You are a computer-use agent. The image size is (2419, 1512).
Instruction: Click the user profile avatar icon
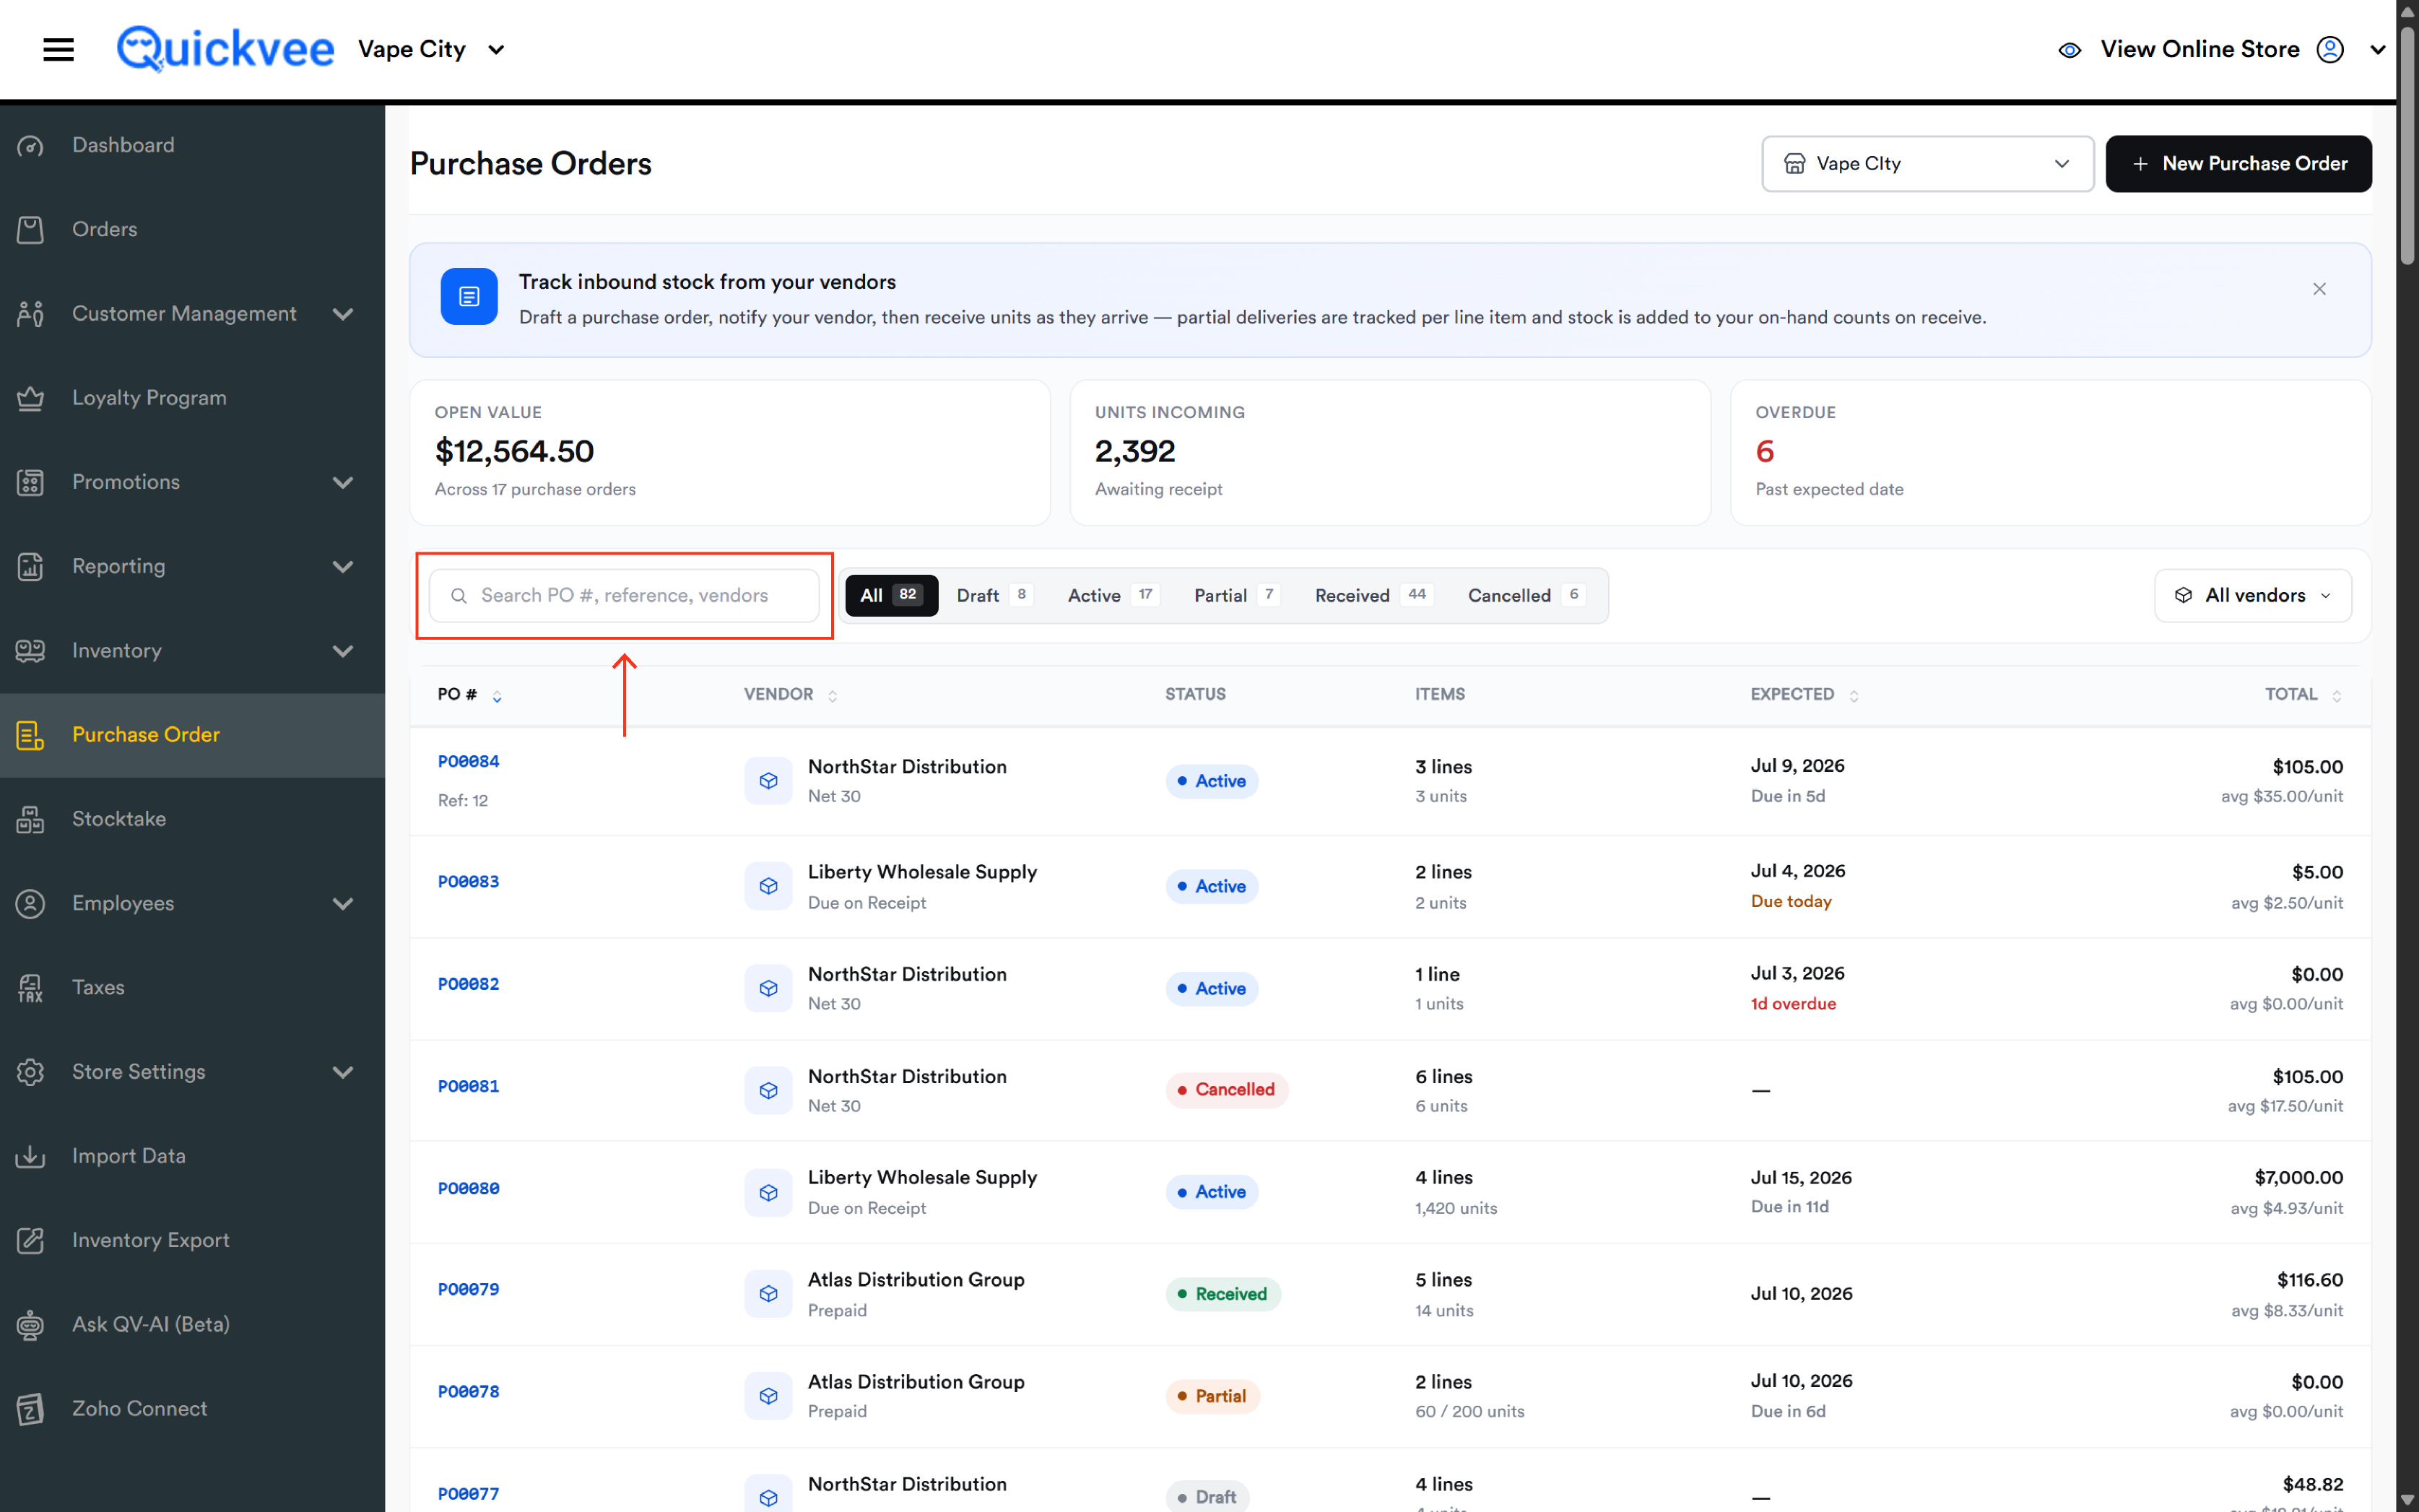click(2330, 49)
